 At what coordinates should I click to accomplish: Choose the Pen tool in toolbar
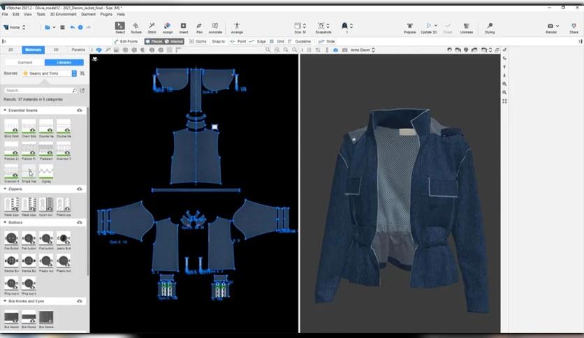(x=200, y=27)
